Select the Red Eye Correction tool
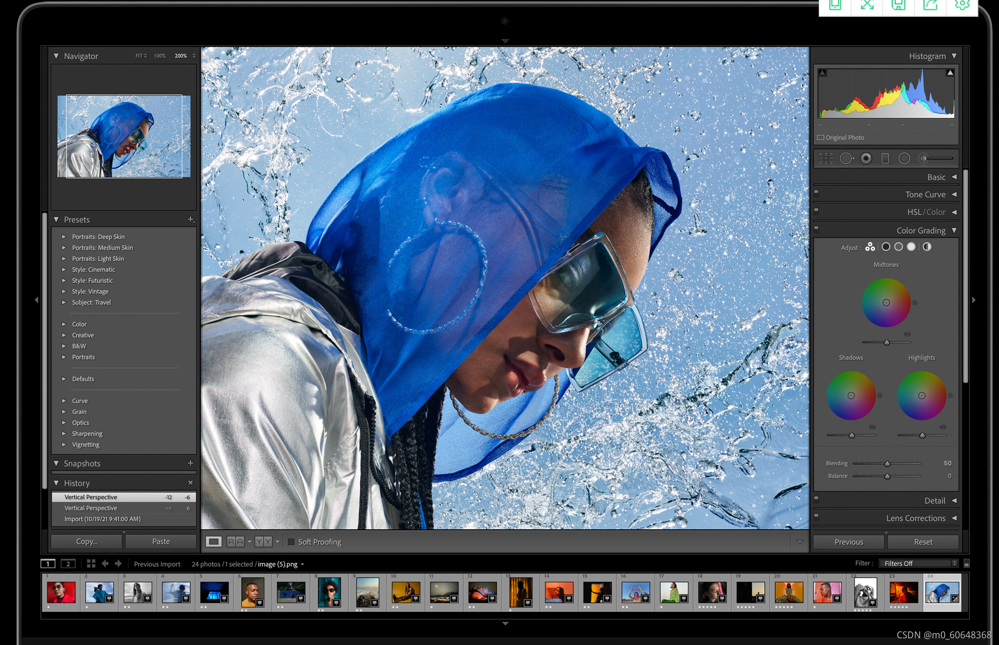 point(866,158)
